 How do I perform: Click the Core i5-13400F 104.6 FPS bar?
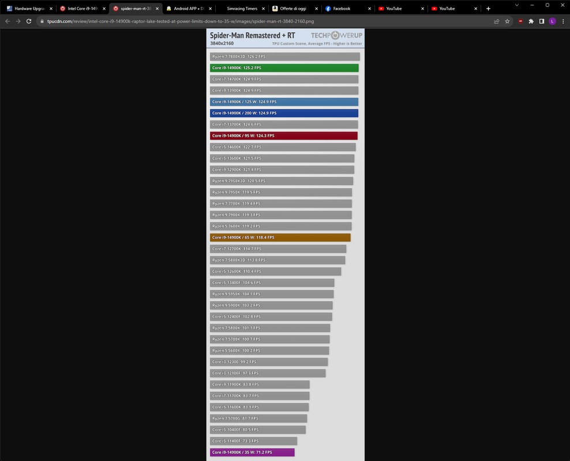tap(272, 282)
